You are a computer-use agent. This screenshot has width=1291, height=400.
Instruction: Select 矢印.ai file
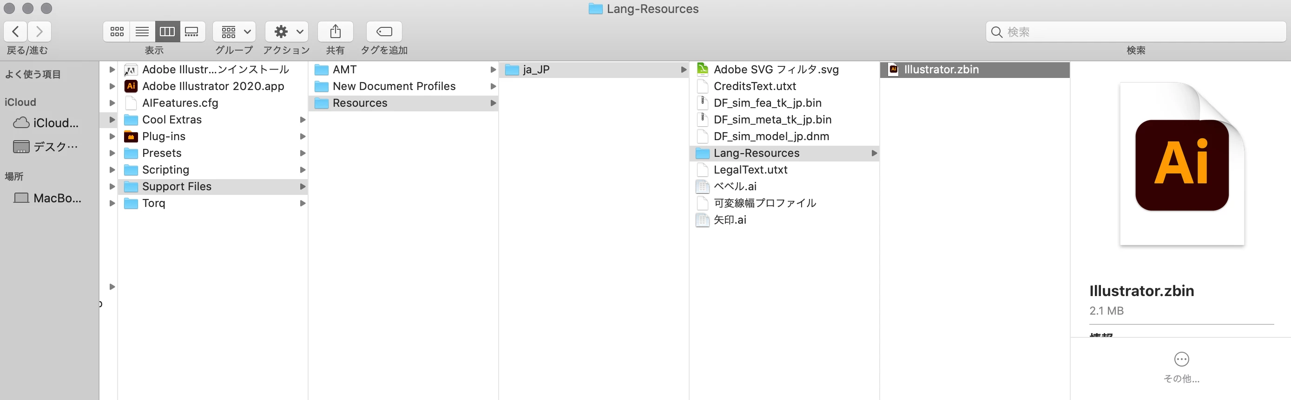pyautogui.click(x=784, y=220)
